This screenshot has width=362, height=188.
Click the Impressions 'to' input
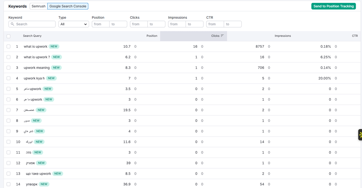194,24
